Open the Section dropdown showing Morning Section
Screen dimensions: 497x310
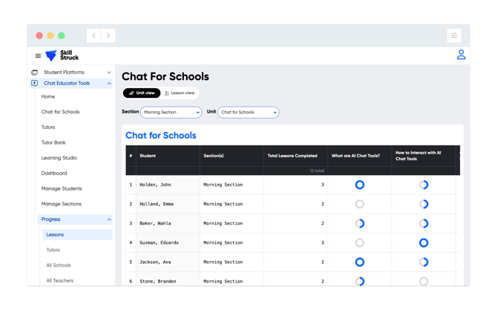click(x=171, y=113)
